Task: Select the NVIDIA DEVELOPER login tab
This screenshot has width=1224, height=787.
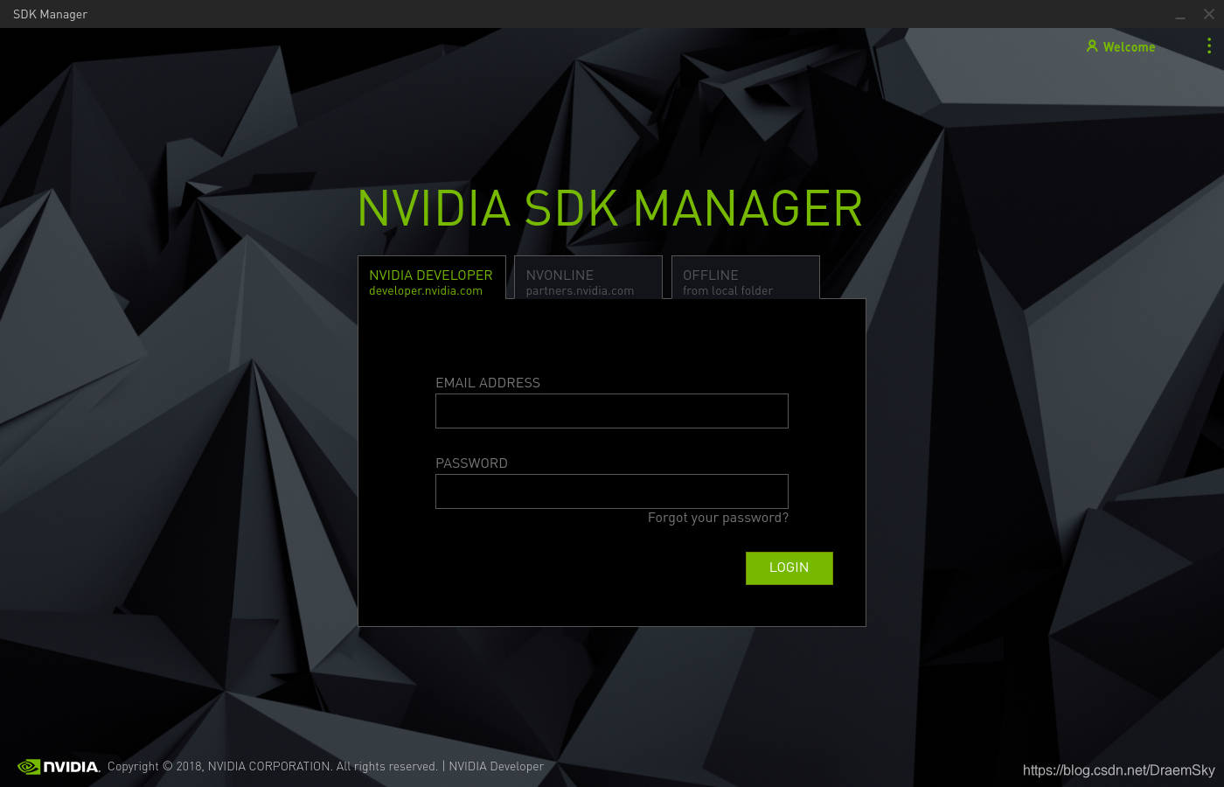Action: click(x=432, y=278)
